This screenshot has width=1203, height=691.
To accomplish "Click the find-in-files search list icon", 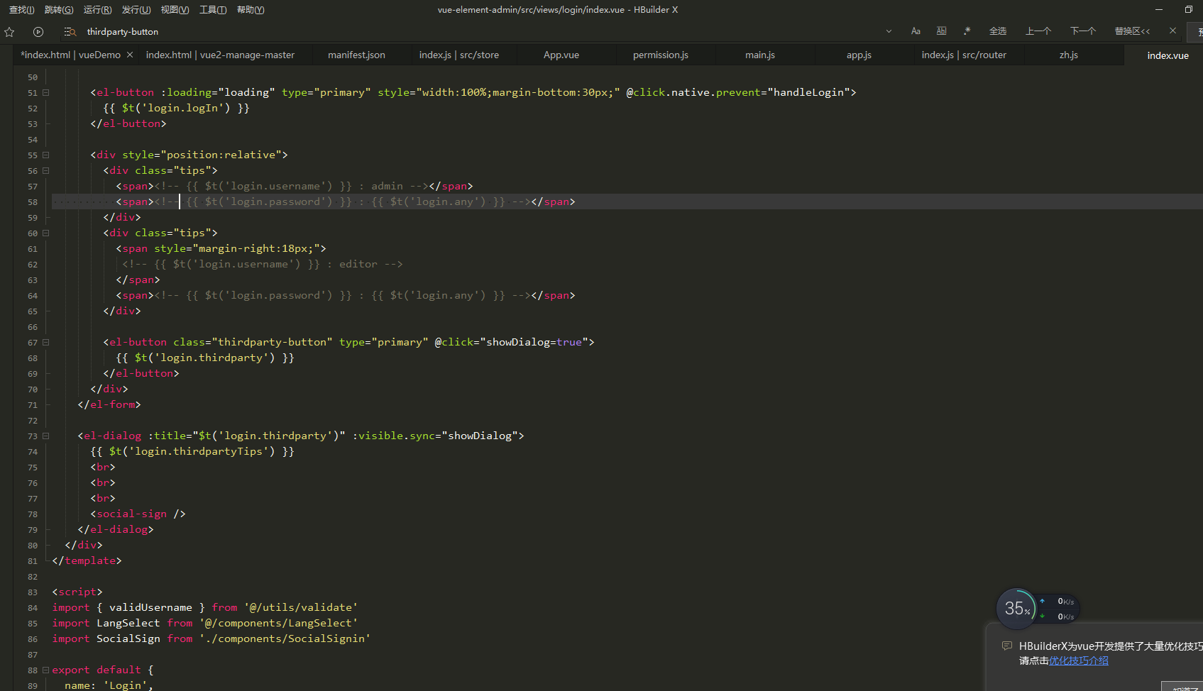I will point(70,32).
